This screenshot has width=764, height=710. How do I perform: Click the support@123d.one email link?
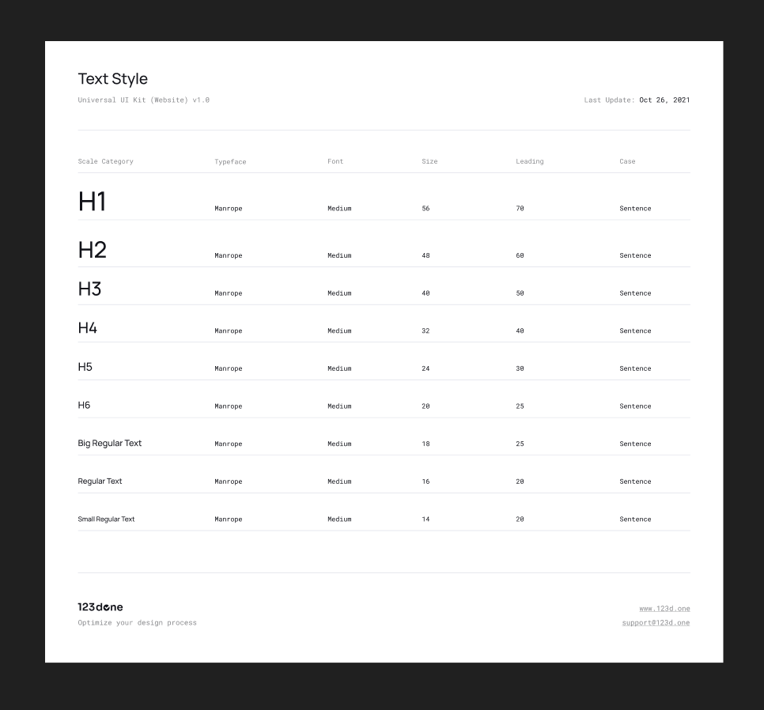656,623
